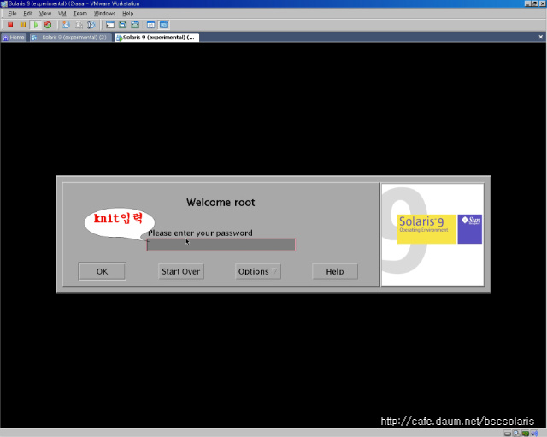Click the red Power Off toolbar icon
The width and height of the screenshot is (547, 437).
[10, 25]
